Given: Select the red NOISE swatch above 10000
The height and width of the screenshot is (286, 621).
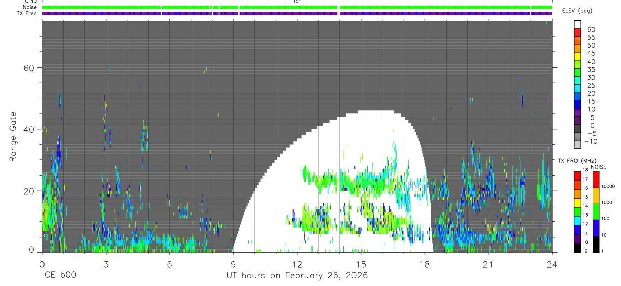Looking at the screenshot, I should (596, 179).
